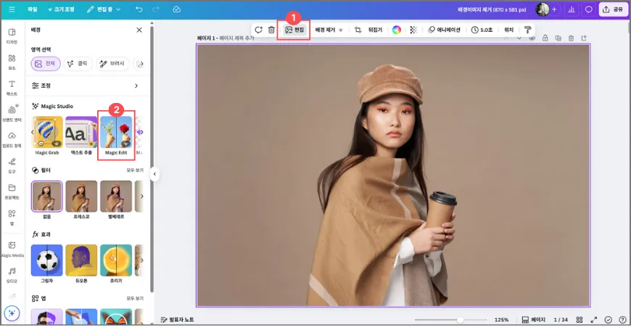Select the 브러시 (Brush) area option
The width and height of the screenshot is (631, 327).
pos(112,64)
